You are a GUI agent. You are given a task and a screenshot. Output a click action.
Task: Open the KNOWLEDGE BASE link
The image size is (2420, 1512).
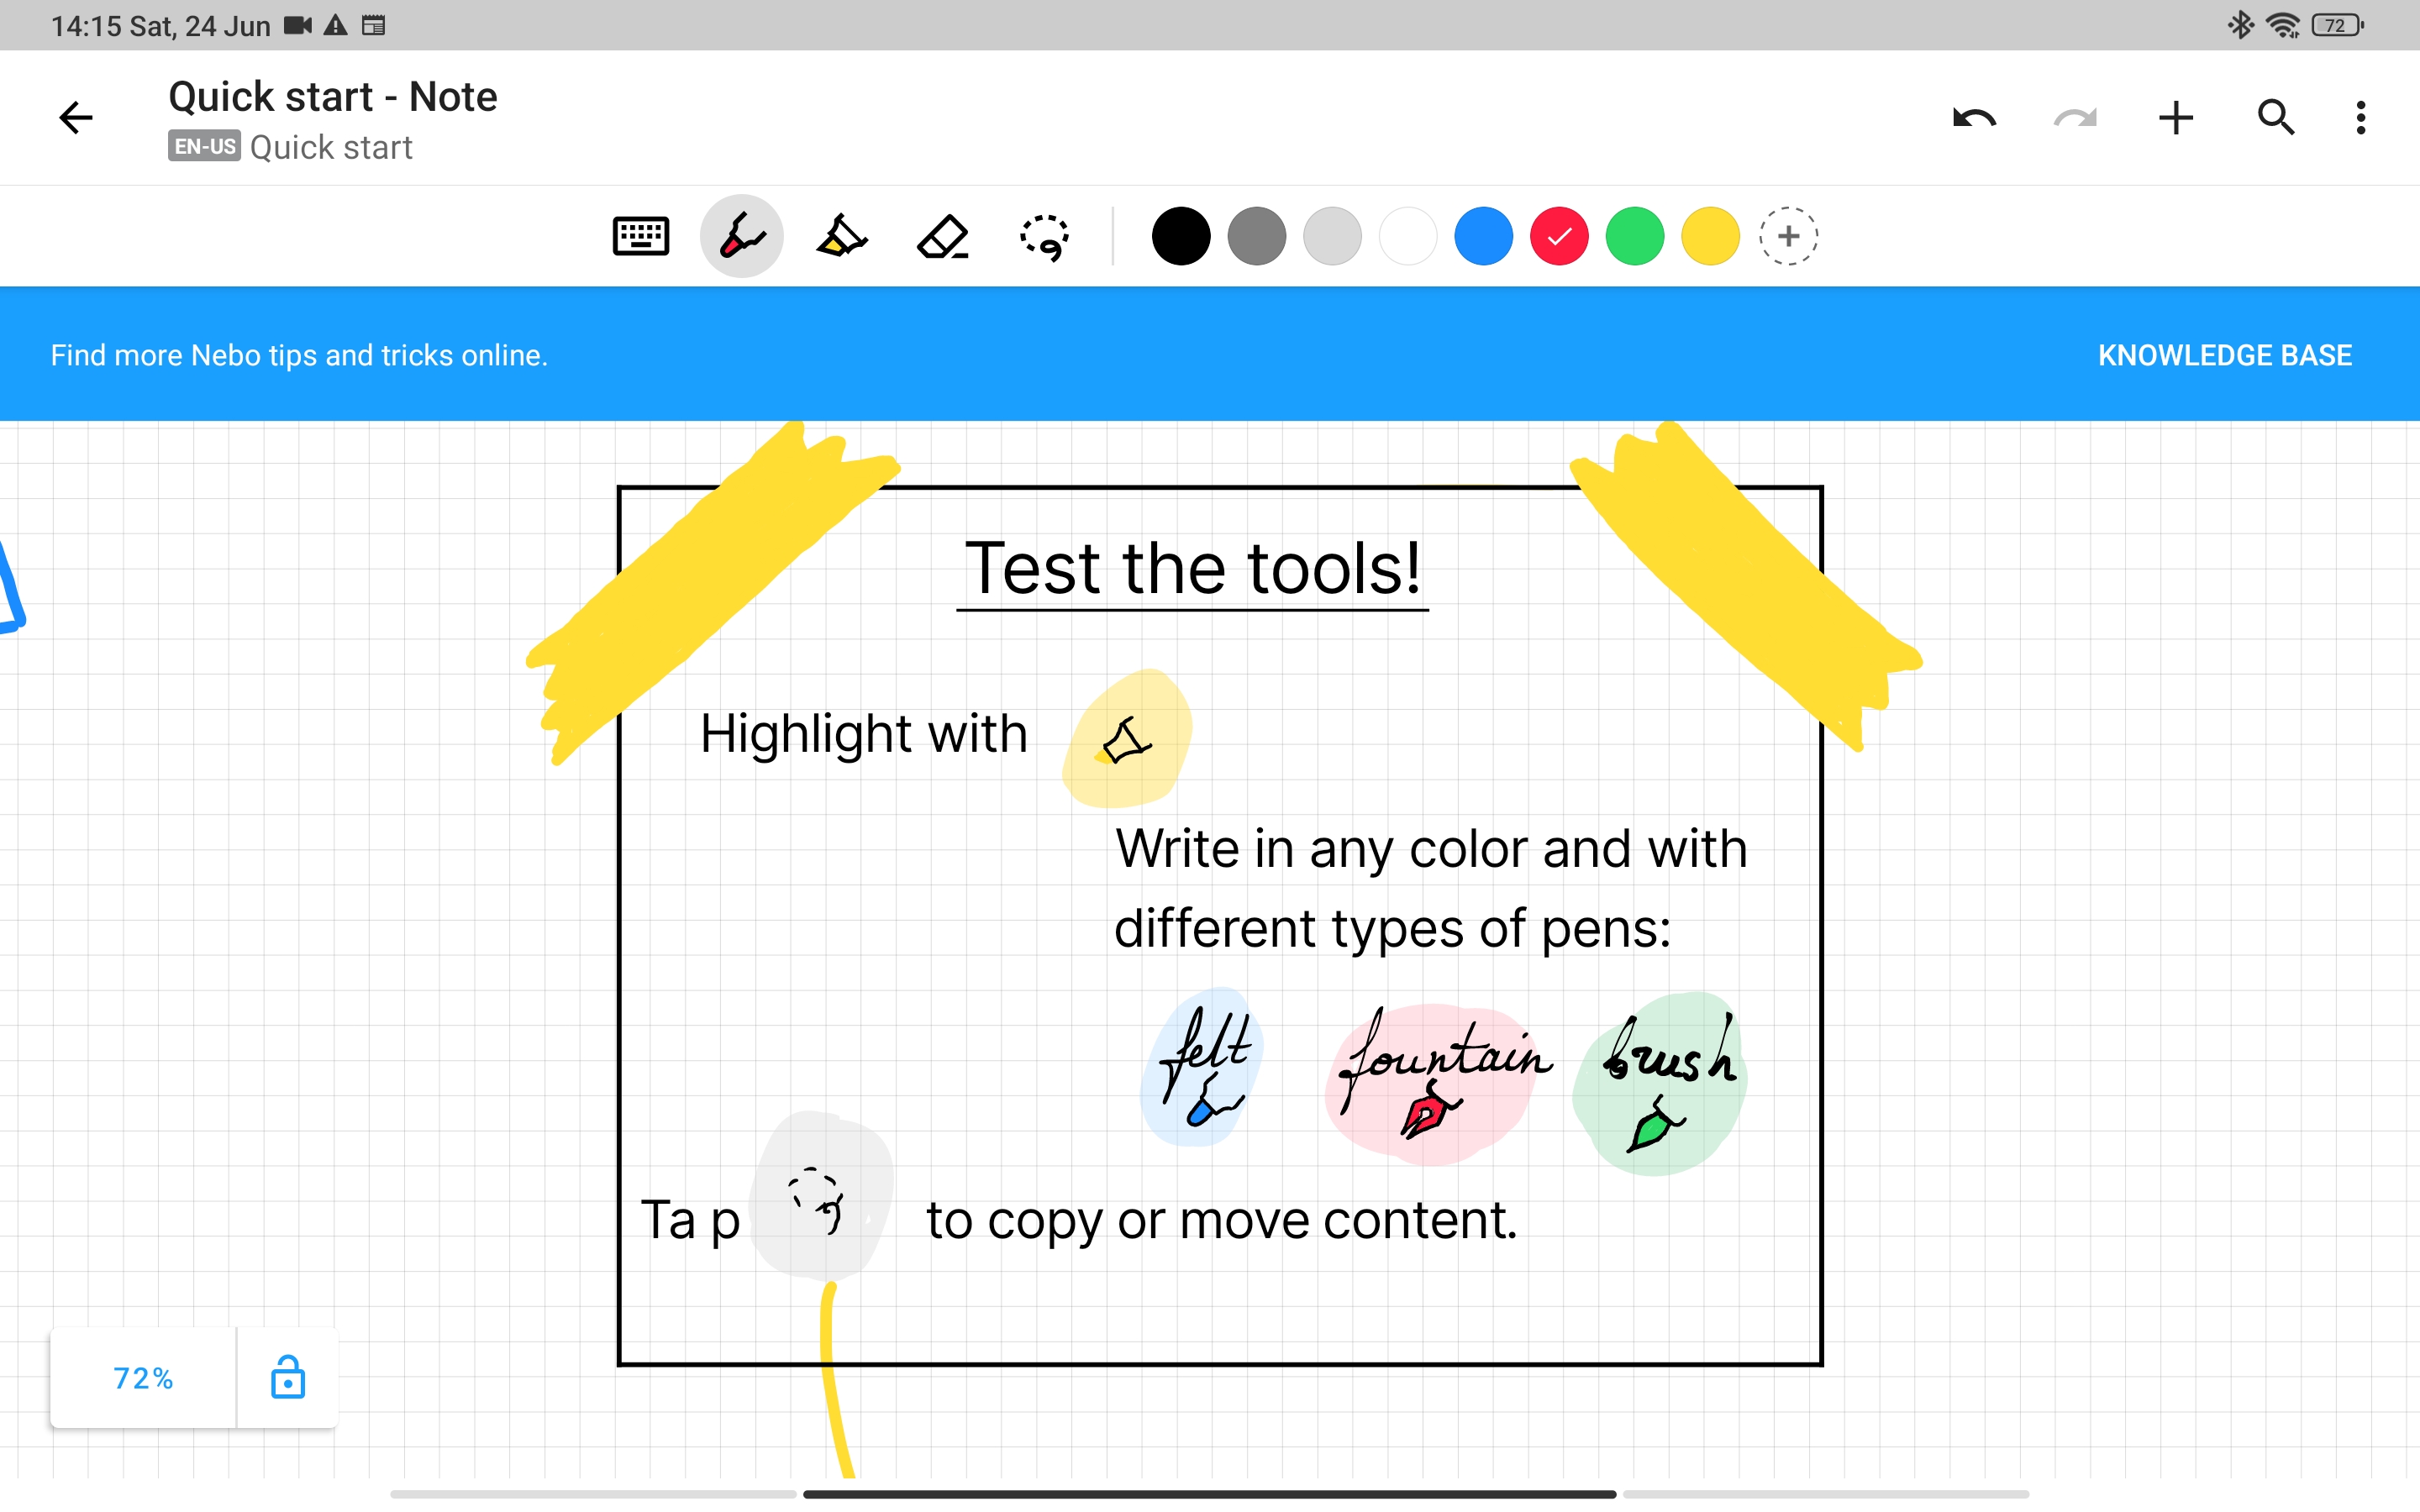[2224, 354]
